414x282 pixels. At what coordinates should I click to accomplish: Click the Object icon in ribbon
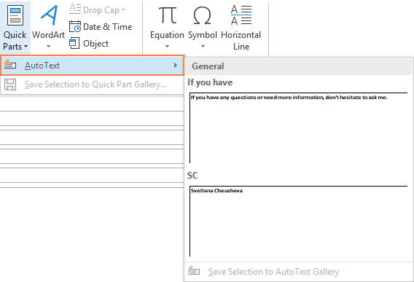point(74,43)
